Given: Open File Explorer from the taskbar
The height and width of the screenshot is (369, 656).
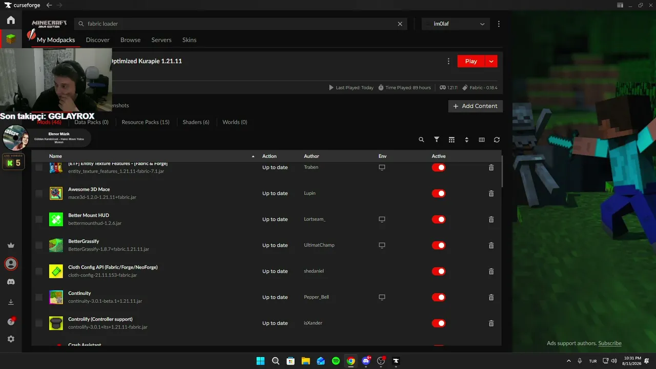Looking at the screenshot, I should (x=305, y=361).
